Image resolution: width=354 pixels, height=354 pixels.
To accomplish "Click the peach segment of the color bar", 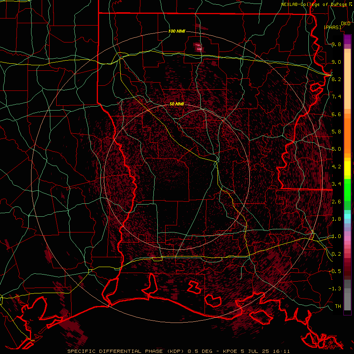I will click(347, 81).
